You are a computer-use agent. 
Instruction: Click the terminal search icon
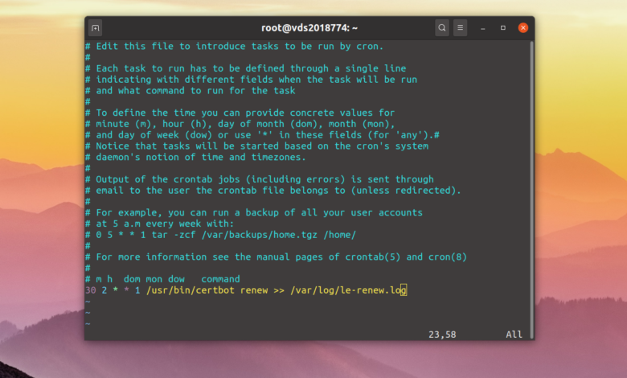tap(442, 27)
